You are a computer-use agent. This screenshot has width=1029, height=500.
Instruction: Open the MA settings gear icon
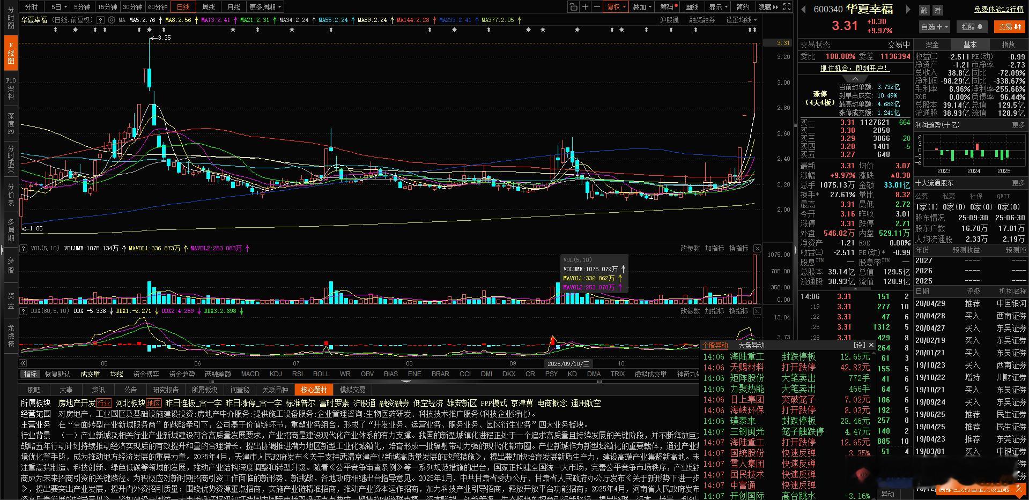(112, 20)
